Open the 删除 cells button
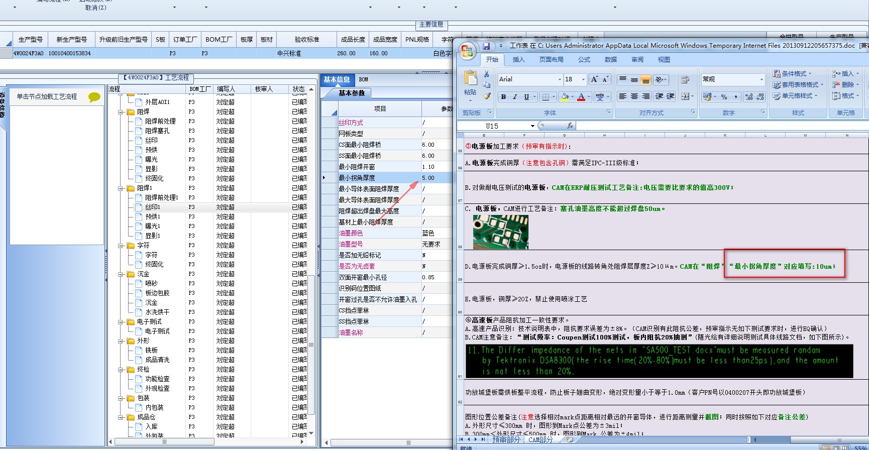Viewport: 869px width, 450px height. pyautogui.click(x=845, y=84)
